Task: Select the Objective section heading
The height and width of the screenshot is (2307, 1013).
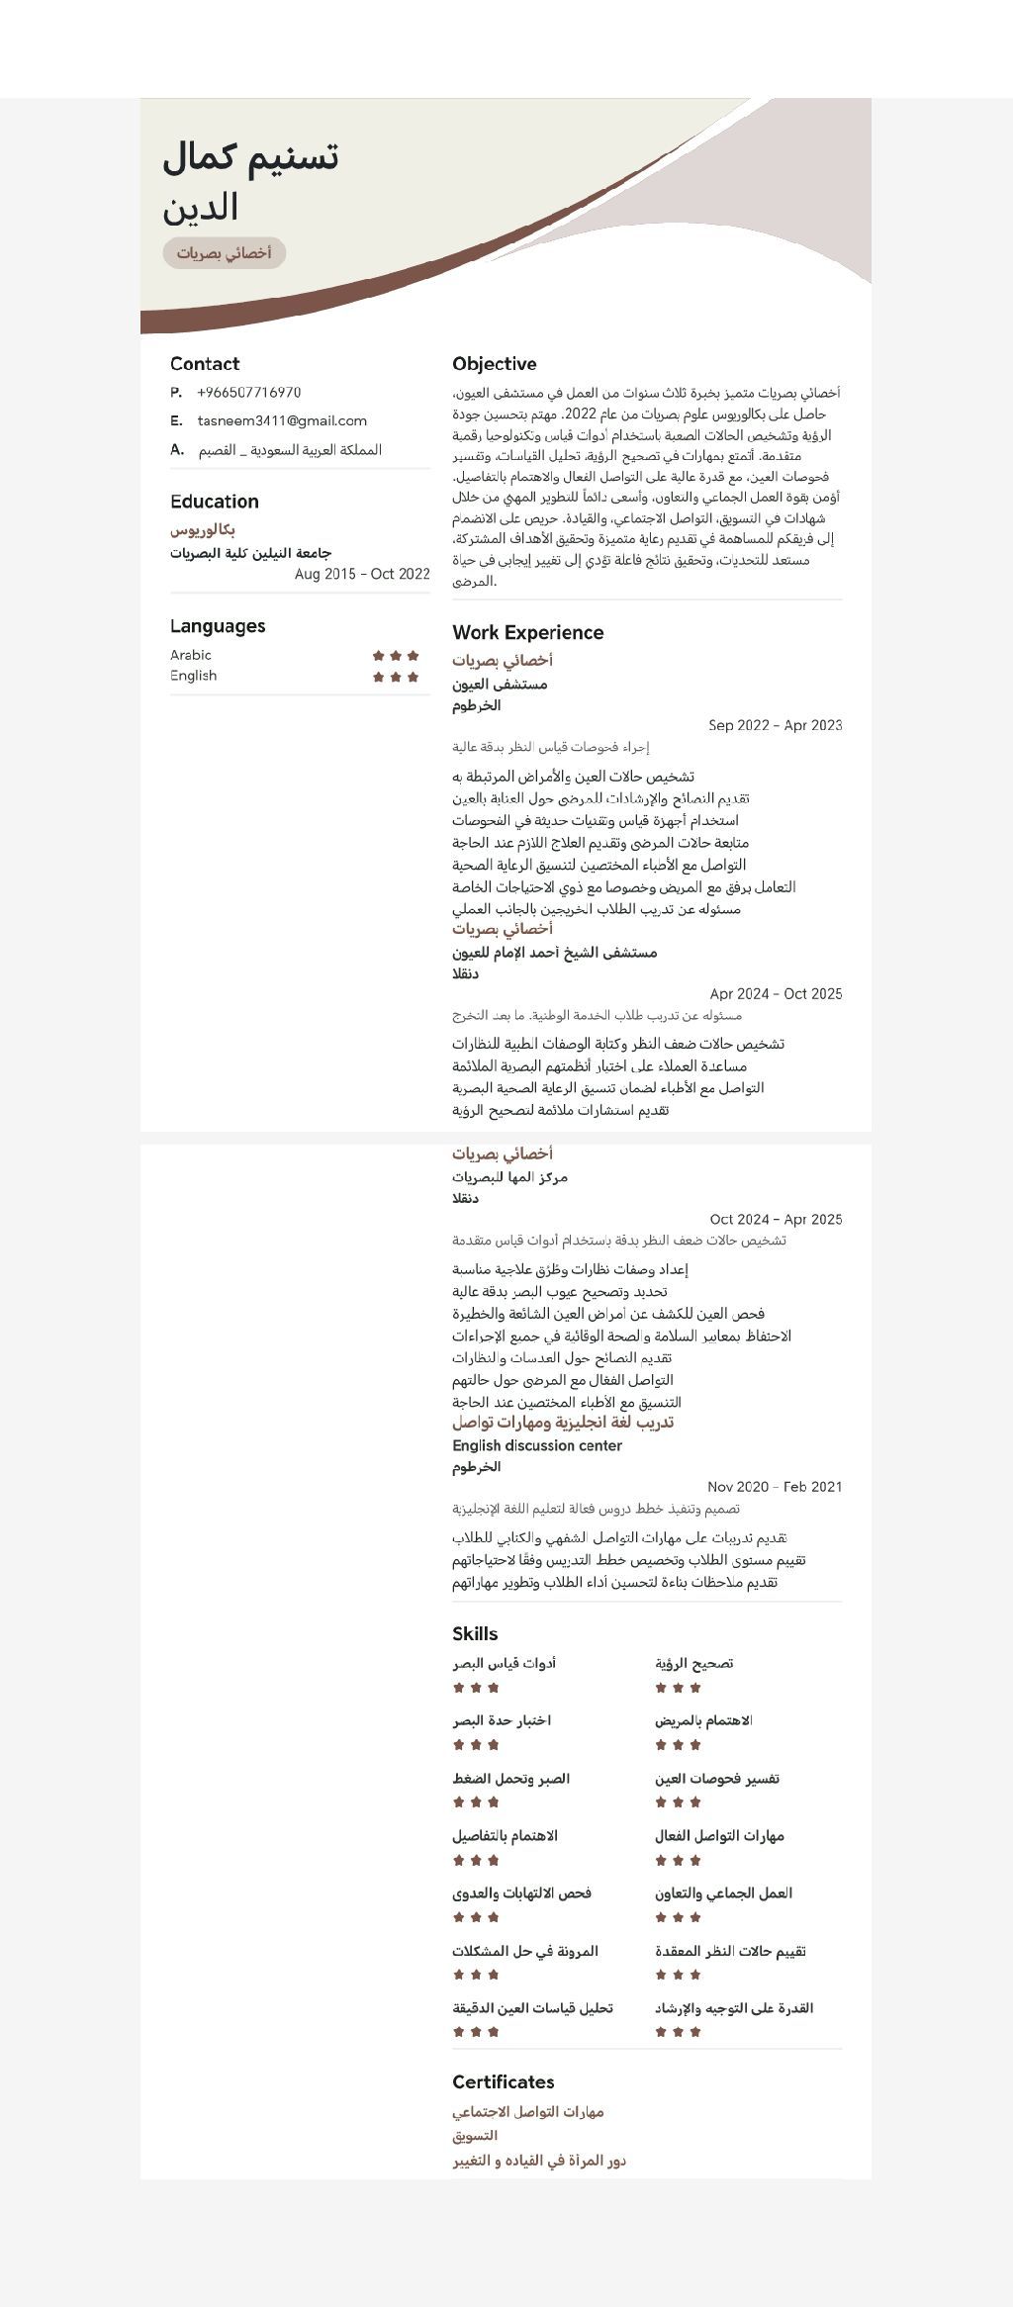Action: (x=495, y=364)
